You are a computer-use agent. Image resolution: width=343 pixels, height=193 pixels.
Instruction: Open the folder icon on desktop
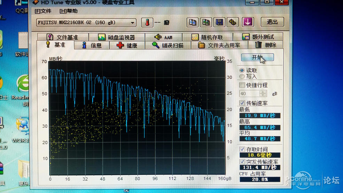[x=24, y=169]
